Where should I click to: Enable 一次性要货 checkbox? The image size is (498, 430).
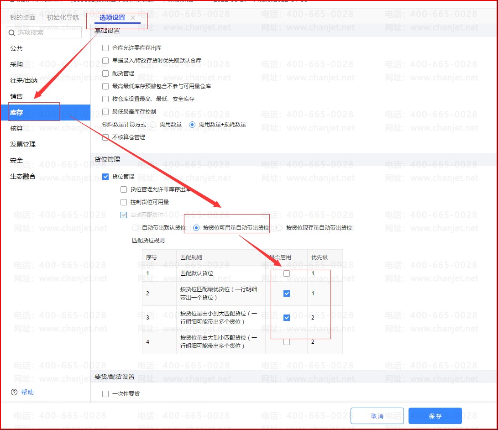click(105, 394)
